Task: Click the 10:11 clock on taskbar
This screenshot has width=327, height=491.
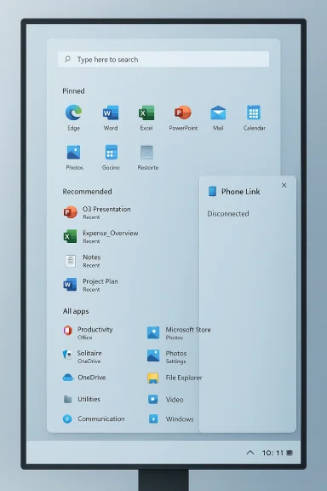Action: coord(272,453)
